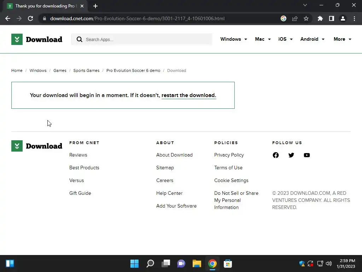
Task: Close the Thank you for downloading tab
Action: [82, 6]
